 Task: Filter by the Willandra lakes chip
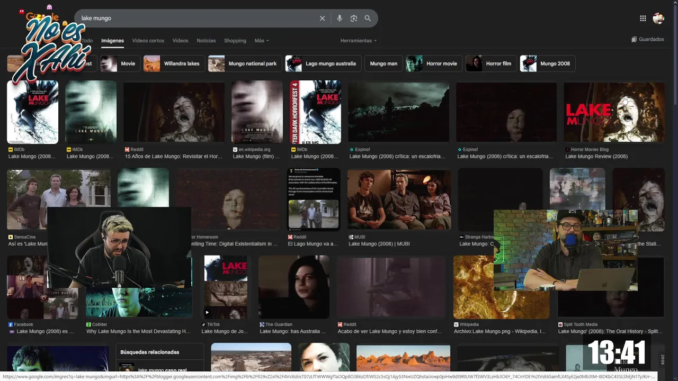click(x=174, y=63)
